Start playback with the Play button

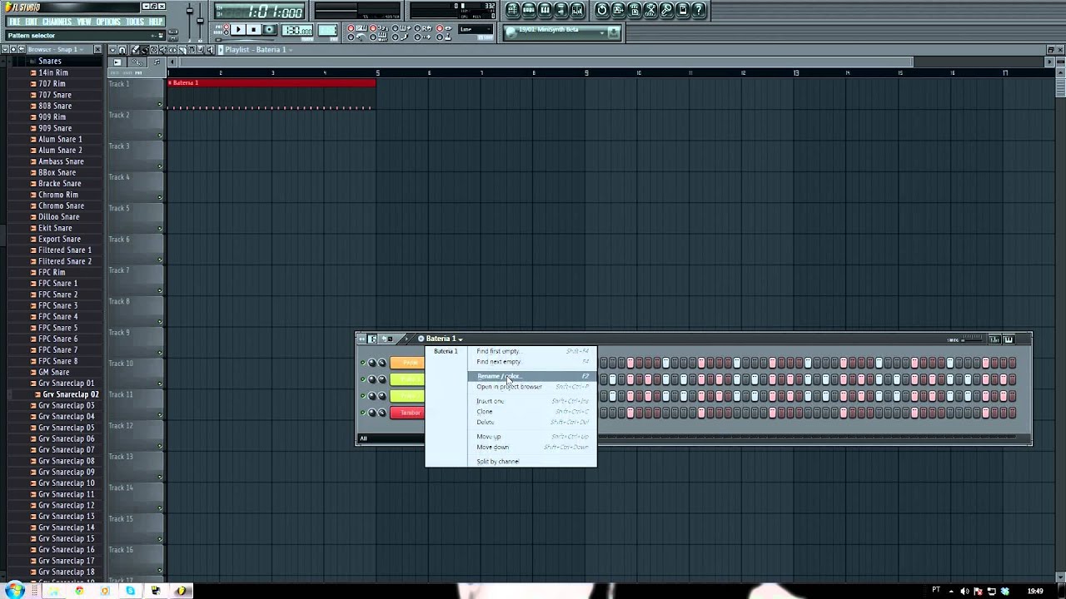[x=238, y=30]
